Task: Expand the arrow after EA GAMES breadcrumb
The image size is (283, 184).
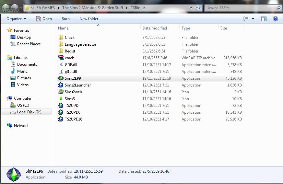Action: tap(58, 8)
